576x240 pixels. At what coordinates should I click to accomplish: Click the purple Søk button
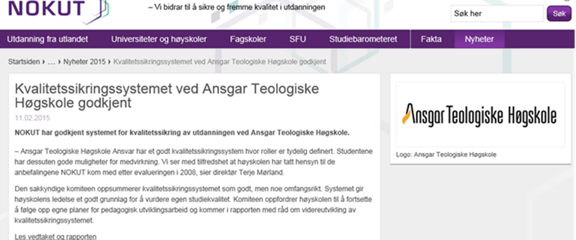click(559, 14)
